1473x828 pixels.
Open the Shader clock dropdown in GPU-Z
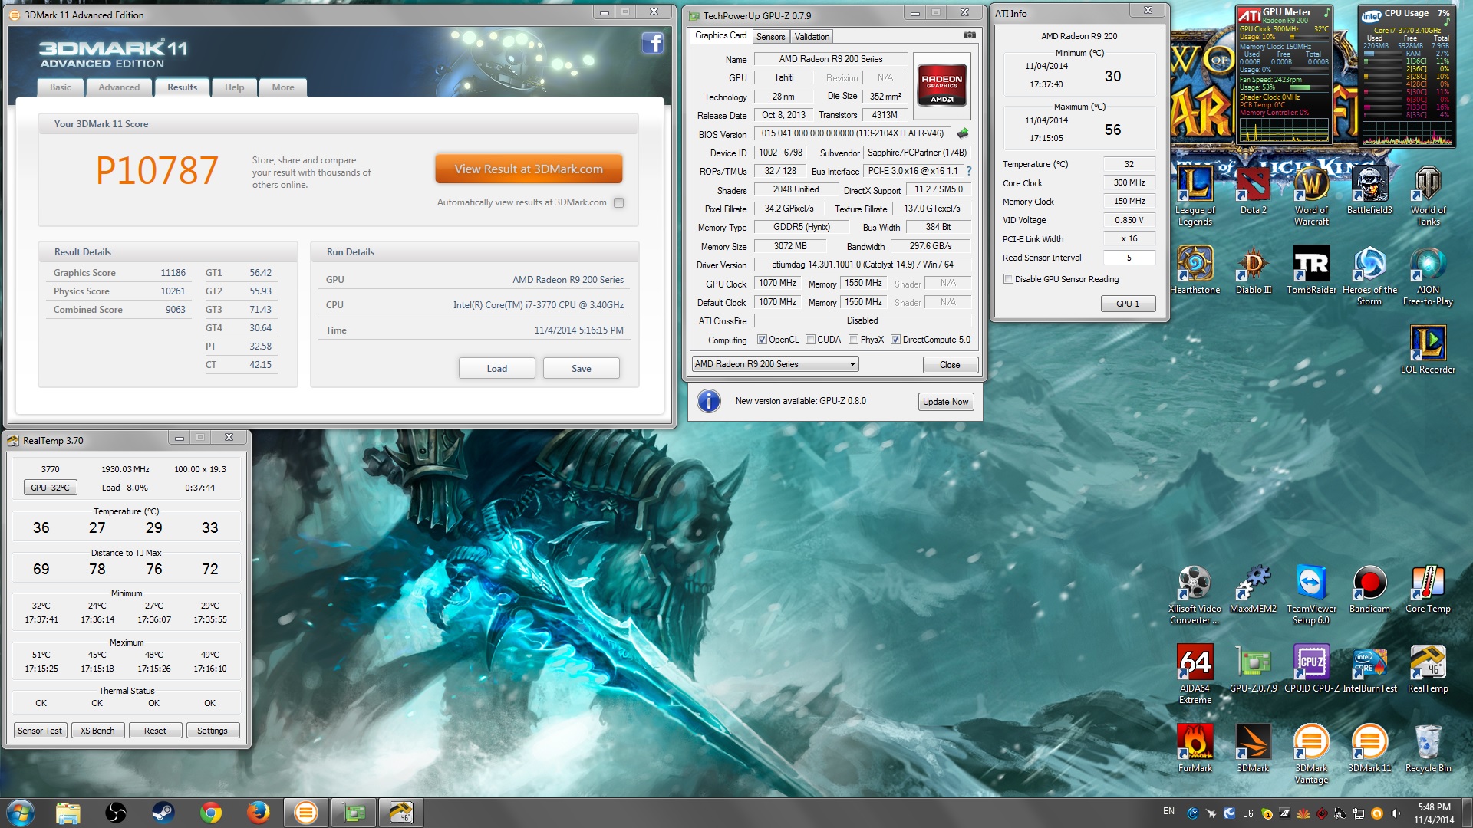pyautogui.click(x=948, y=283)
